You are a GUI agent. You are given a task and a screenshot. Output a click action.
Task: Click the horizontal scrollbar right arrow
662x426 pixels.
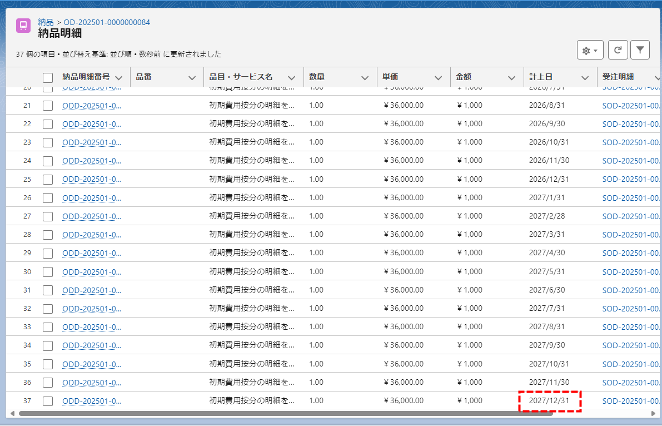(654, 413)
